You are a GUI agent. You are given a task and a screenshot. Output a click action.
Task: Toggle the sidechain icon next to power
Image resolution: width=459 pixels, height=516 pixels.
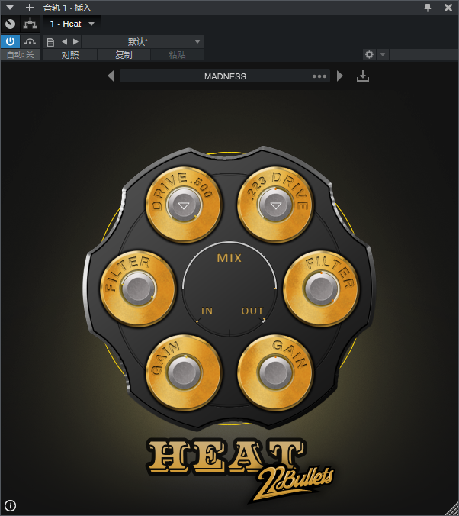[30, 41]
